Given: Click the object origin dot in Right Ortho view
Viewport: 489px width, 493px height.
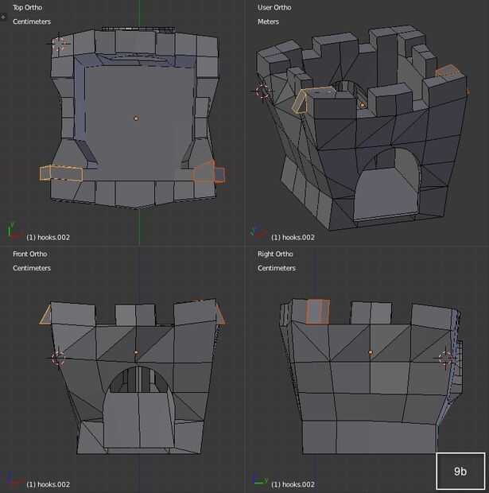Looking at the screenshot, I should pos(371,352).
